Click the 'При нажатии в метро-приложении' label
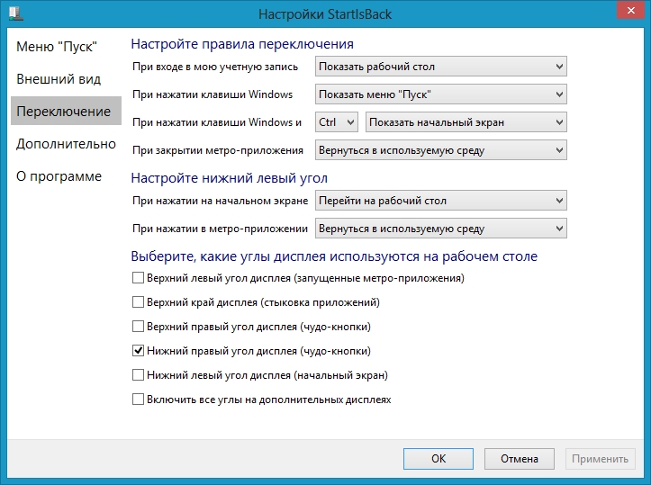The image size is (651, 485). point(220,229)
